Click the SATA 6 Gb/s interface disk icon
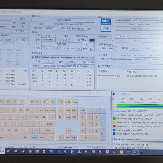Viewport: 163px width, 163px height. click(99, 76)
